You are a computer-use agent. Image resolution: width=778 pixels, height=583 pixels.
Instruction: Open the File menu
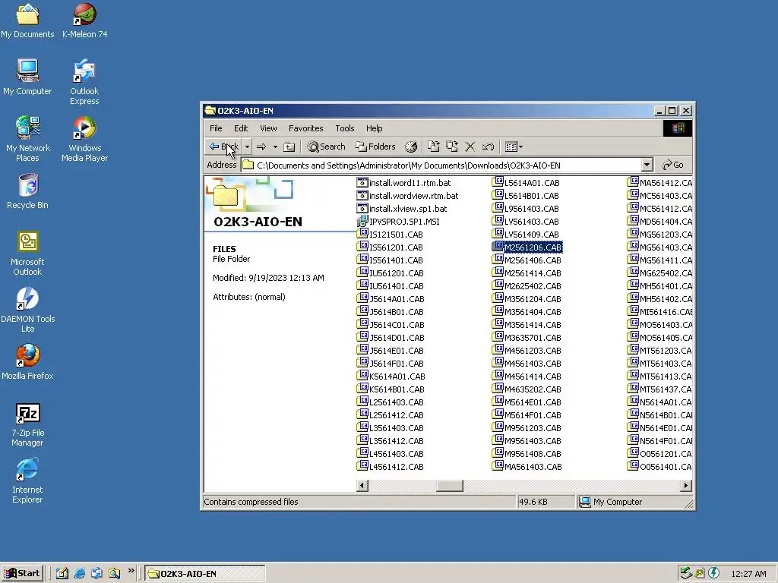click(216, 128)
